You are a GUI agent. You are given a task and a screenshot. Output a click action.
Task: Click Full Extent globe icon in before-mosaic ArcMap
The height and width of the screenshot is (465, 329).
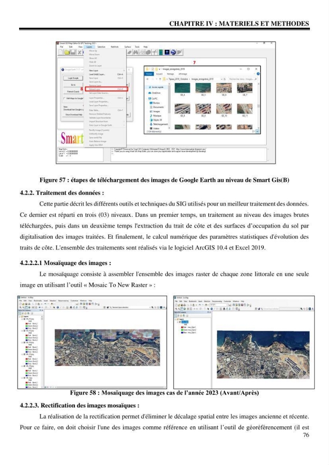point(29,307)
